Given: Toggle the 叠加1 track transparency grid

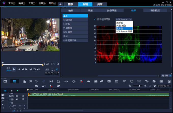Looking at the screenshot, I should 23,96.
